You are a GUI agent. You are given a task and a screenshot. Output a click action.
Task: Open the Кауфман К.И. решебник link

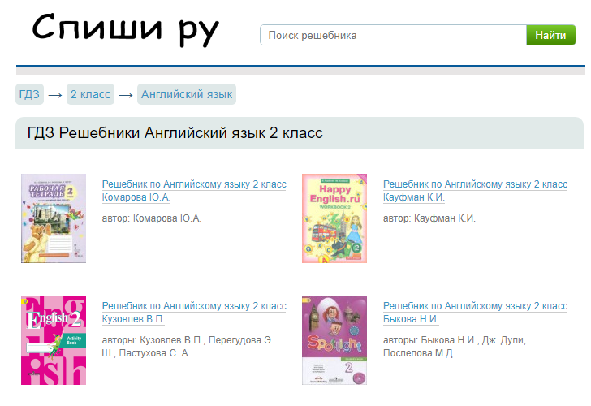tap(475, 190)
